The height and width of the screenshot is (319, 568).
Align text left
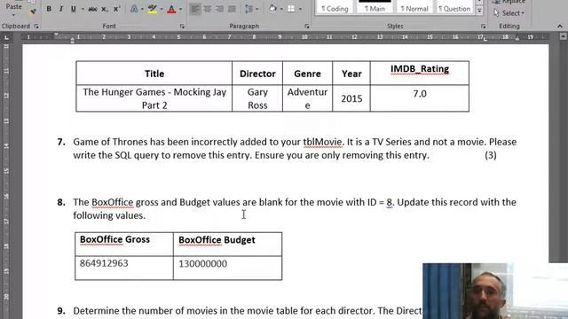pyautogui.click(x=195, y=9)
